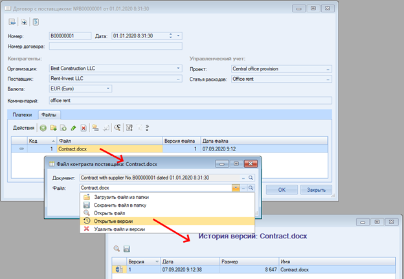Click the date spinner arrows
This screenshot has height=279, width=404.
click(170, 36)
